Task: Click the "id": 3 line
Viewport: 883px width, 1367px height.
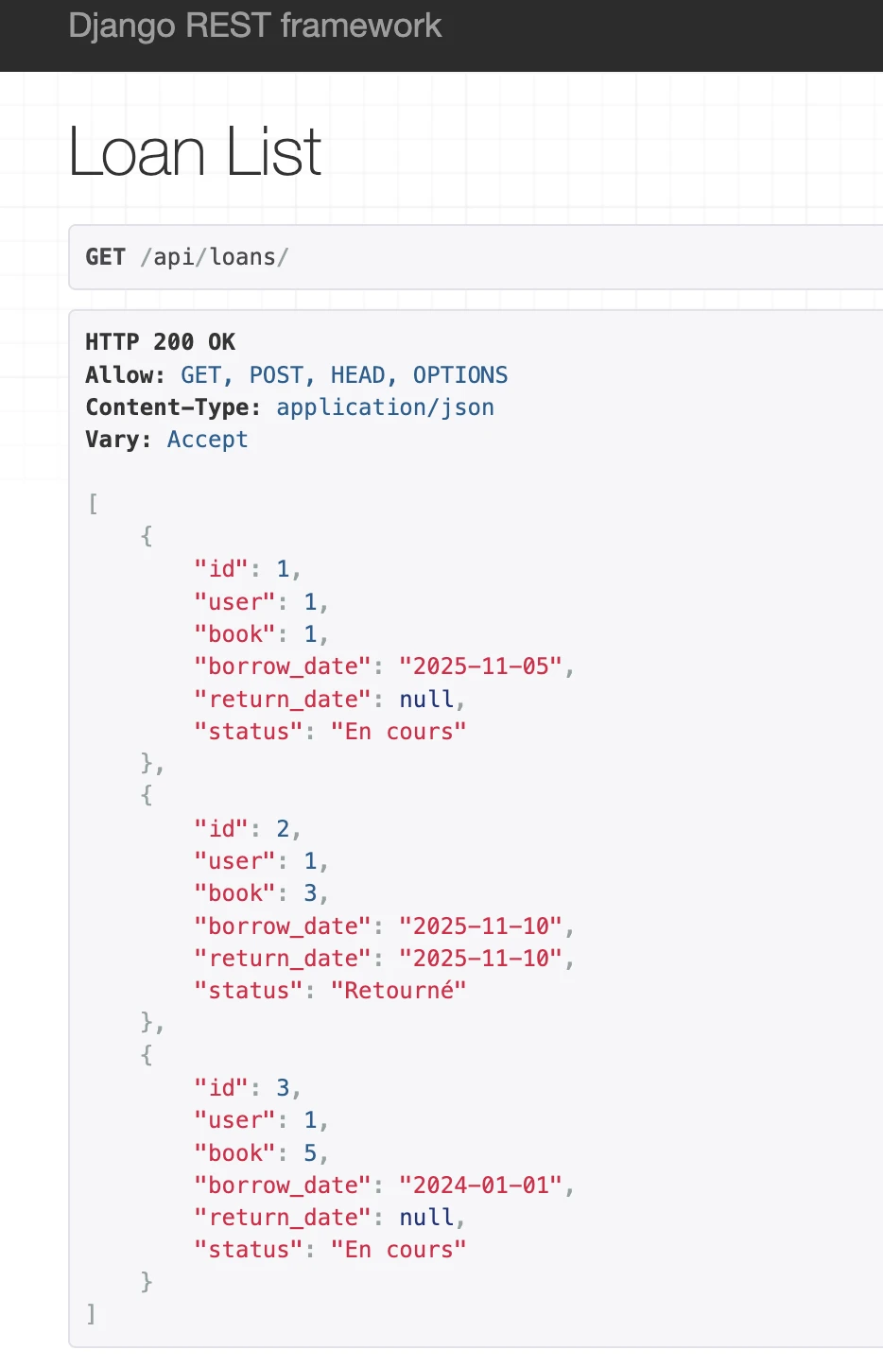Action: coord(246,1088)
